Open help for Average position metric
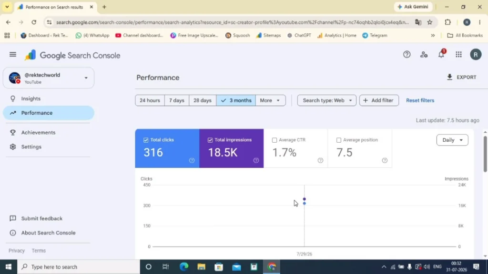Image resolution: width=488 pixels, height=274 pixels. (385, 160)
